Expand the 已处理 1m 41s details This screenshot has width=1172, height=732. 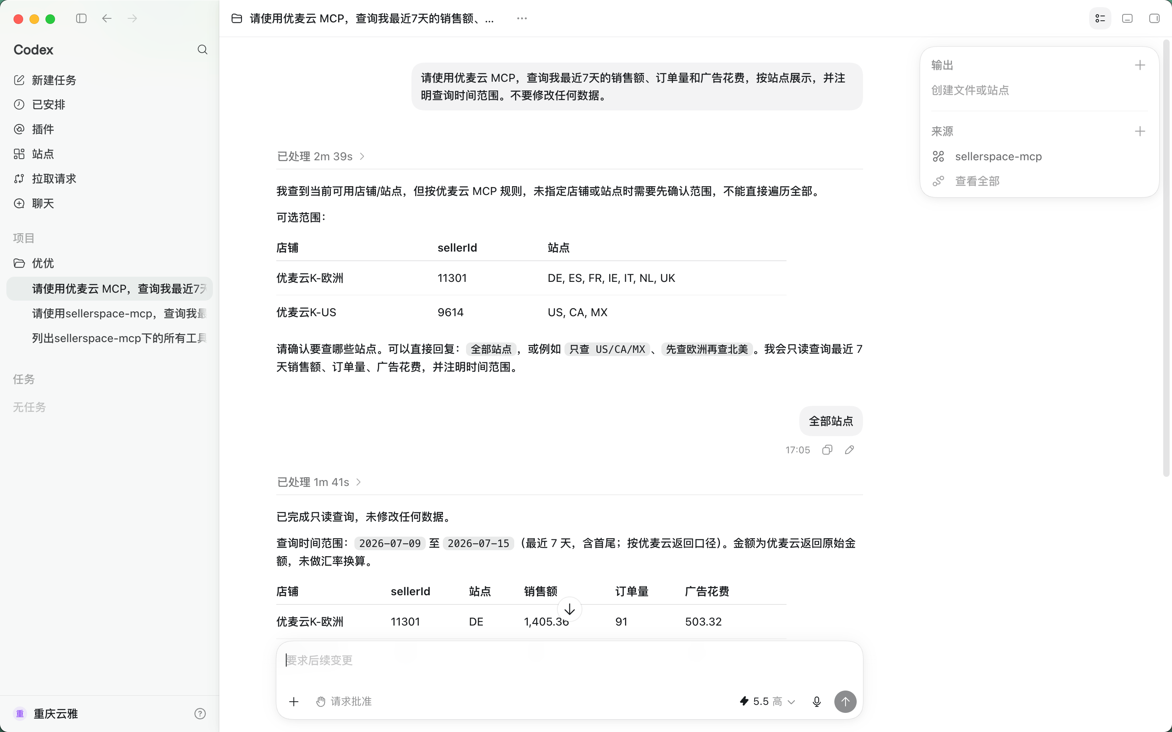click(319, 482)
